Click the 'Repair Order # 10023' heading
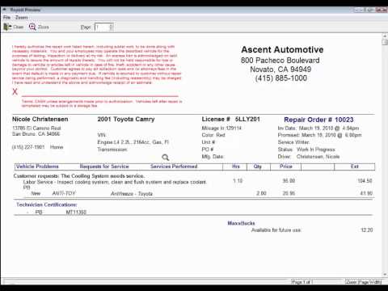This screenshot has width=388, height=291. (x=318, y=120)
